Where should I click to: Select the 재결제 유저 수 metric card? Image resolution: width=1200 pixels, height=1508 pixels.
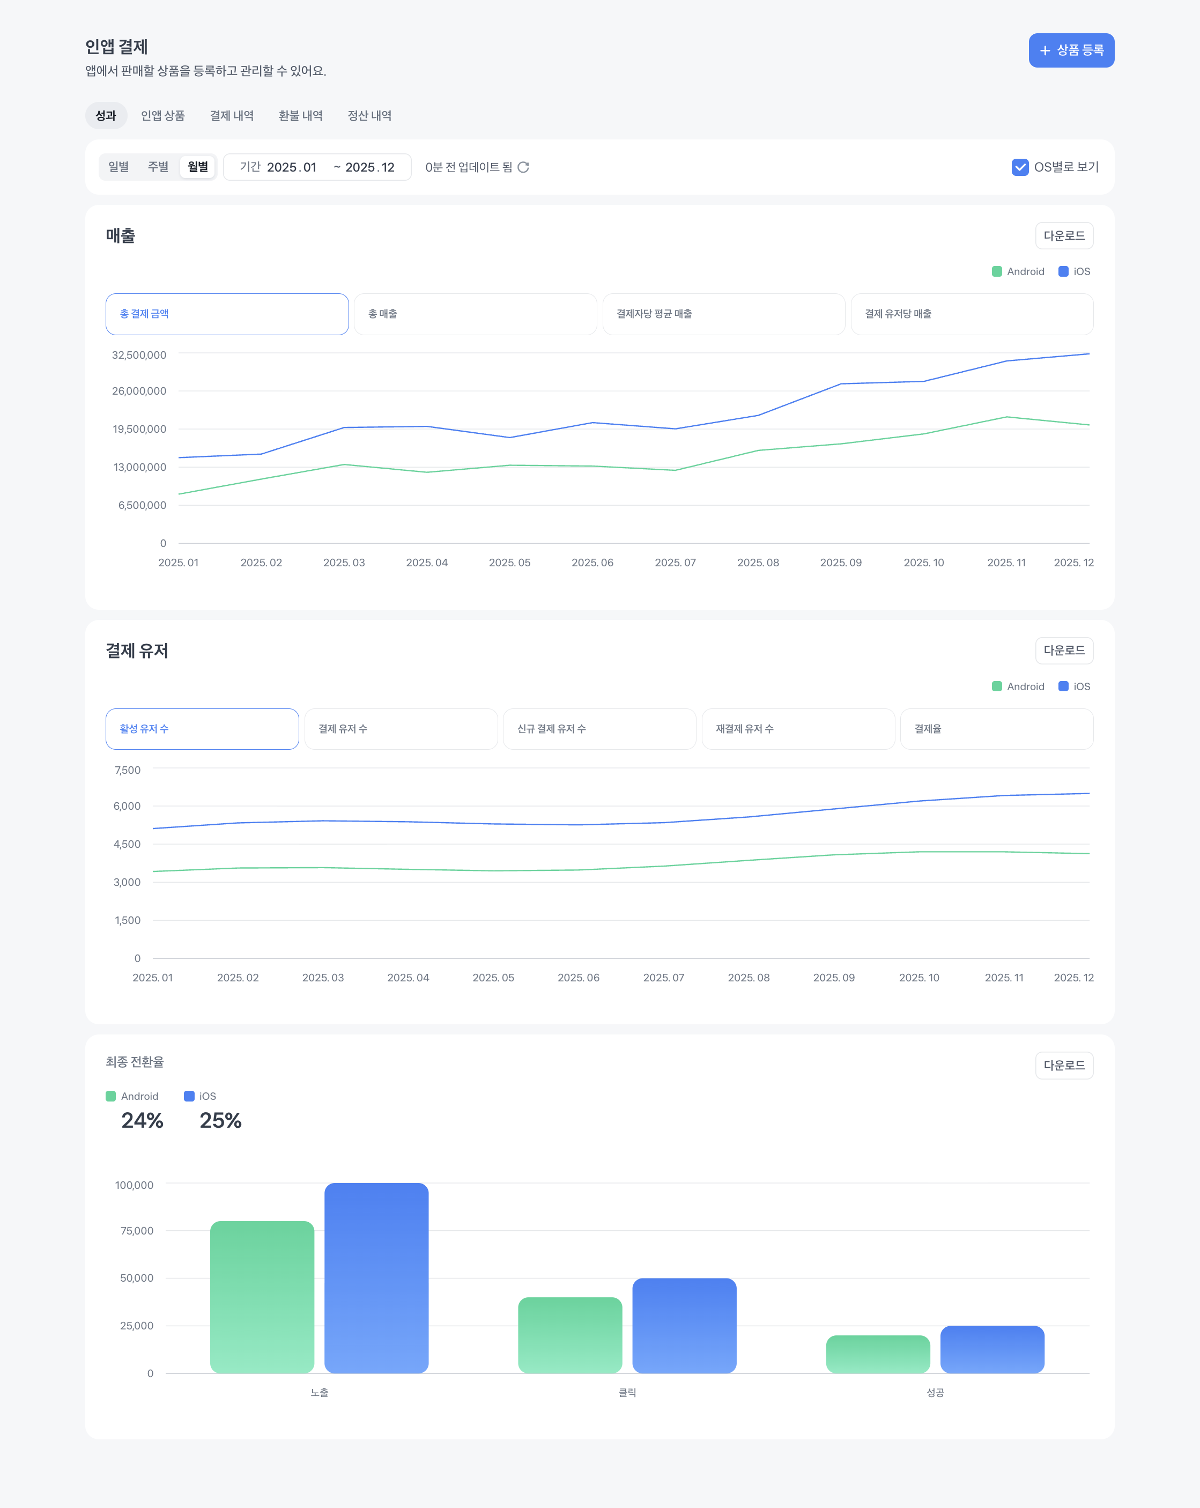[797, 729]
